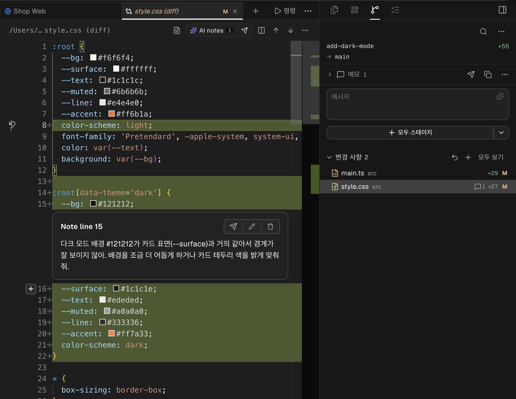Screen dimensions: 516x399
Task: Open the file document icon in diff toolbar
Action: [177, 30]
